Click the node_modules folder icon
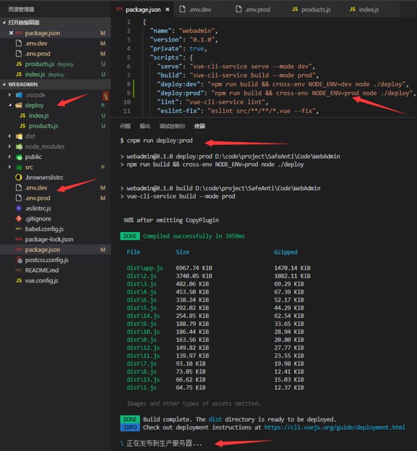Viewport: 417px width, 451px height. pyautogui.click(x=19, y=147)
